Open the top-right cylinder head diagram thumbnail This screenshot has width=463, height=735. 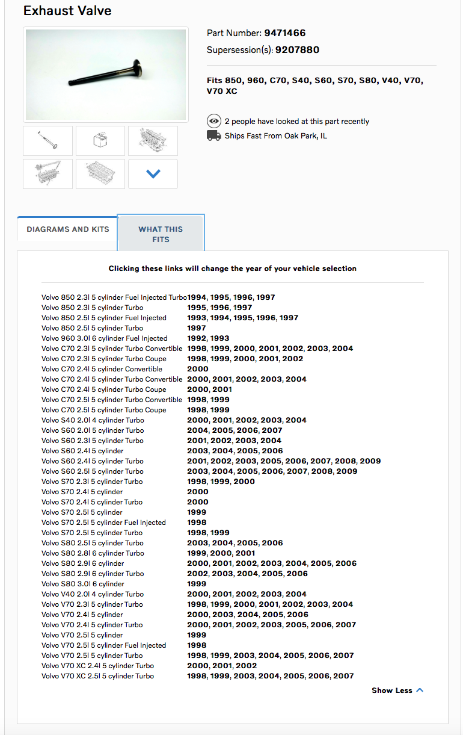pyautogui.click(x=153, y=141)
